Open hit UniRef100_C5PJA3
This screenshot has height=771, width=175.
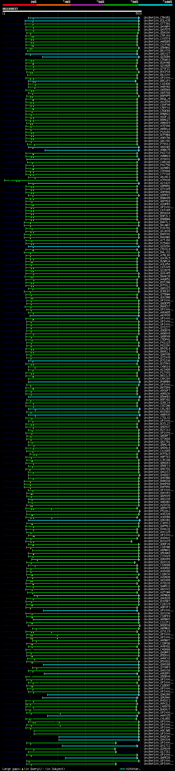point(157,36)
